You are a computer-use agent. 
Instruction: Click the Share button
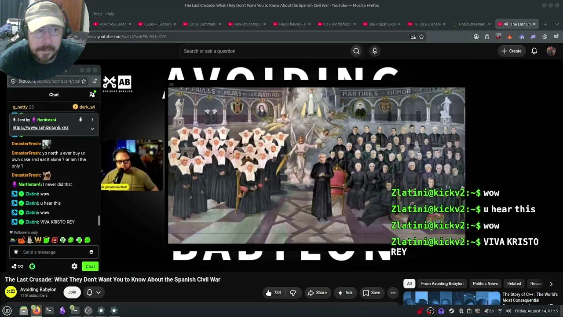coord(317,293)
